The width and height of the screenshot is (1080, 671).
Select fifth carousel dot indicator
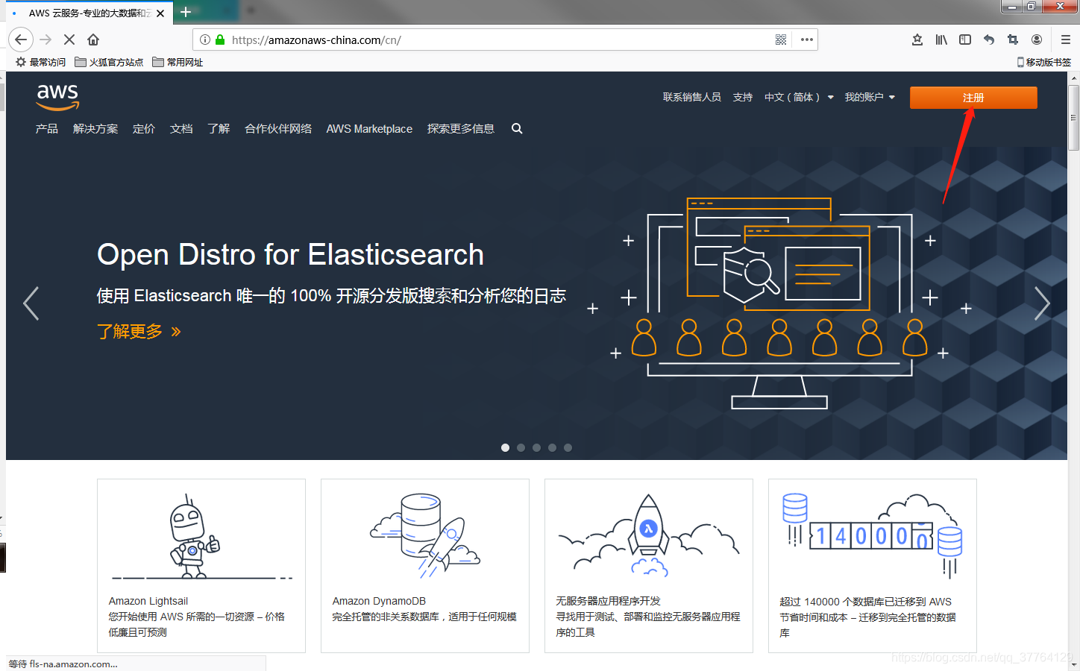point(568,447)
